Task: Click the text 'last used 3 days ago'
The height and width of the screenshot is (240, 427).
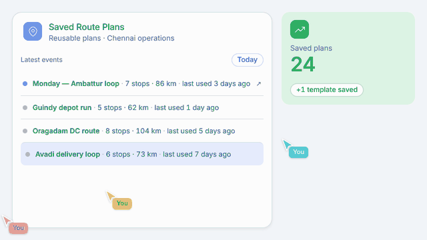Action: (216, 83)
